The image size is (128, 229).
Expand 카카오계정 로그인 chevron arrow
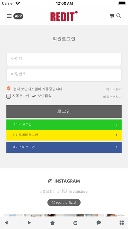[x=117, y=135]
